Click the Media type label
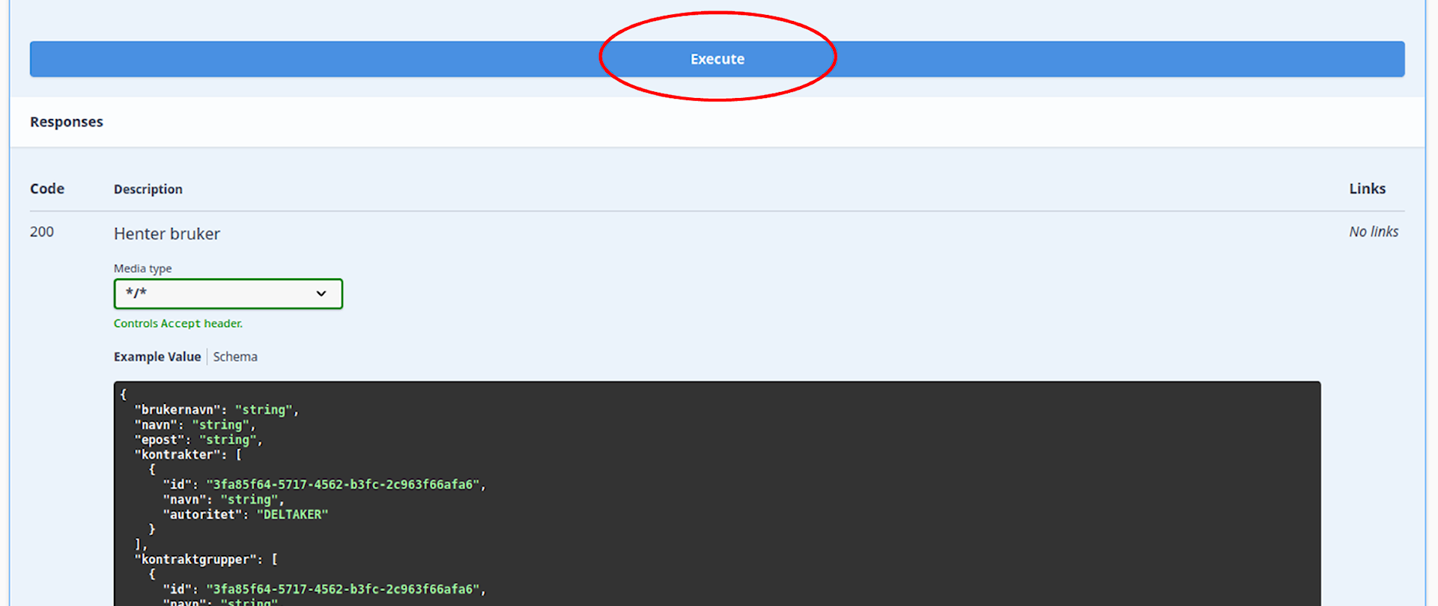Screen dimensions: 1438x606 [143, 269]
